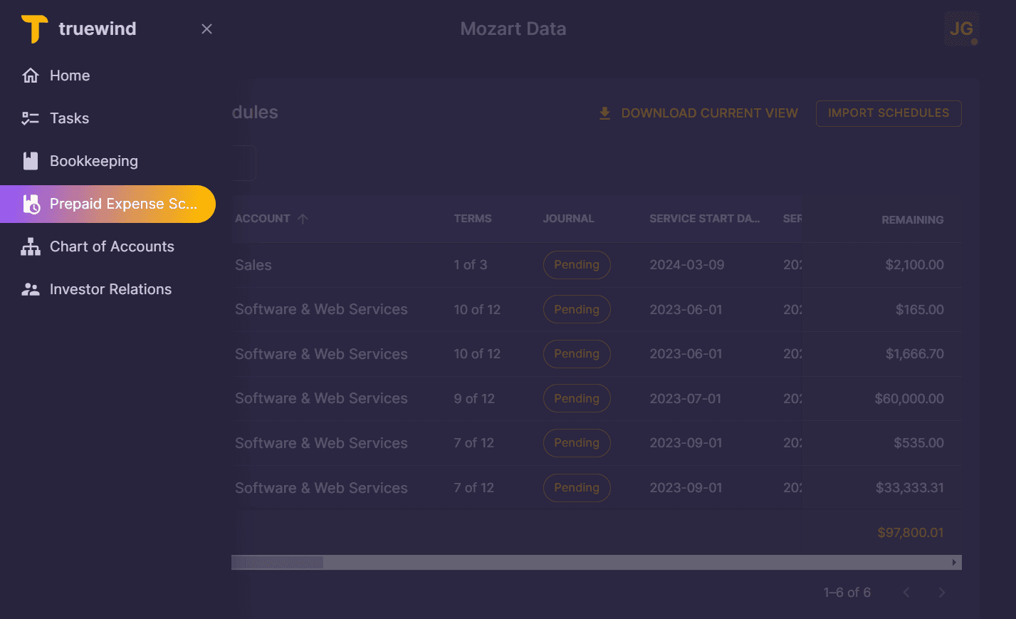Open the JG profile avatar menu
The image size is (1016, 619).
pyautogui.click(x=962, y=28)
